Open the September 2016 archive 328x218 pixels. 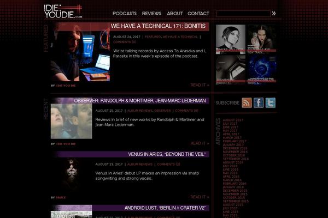pyautogui.click(x=236, y=159)
